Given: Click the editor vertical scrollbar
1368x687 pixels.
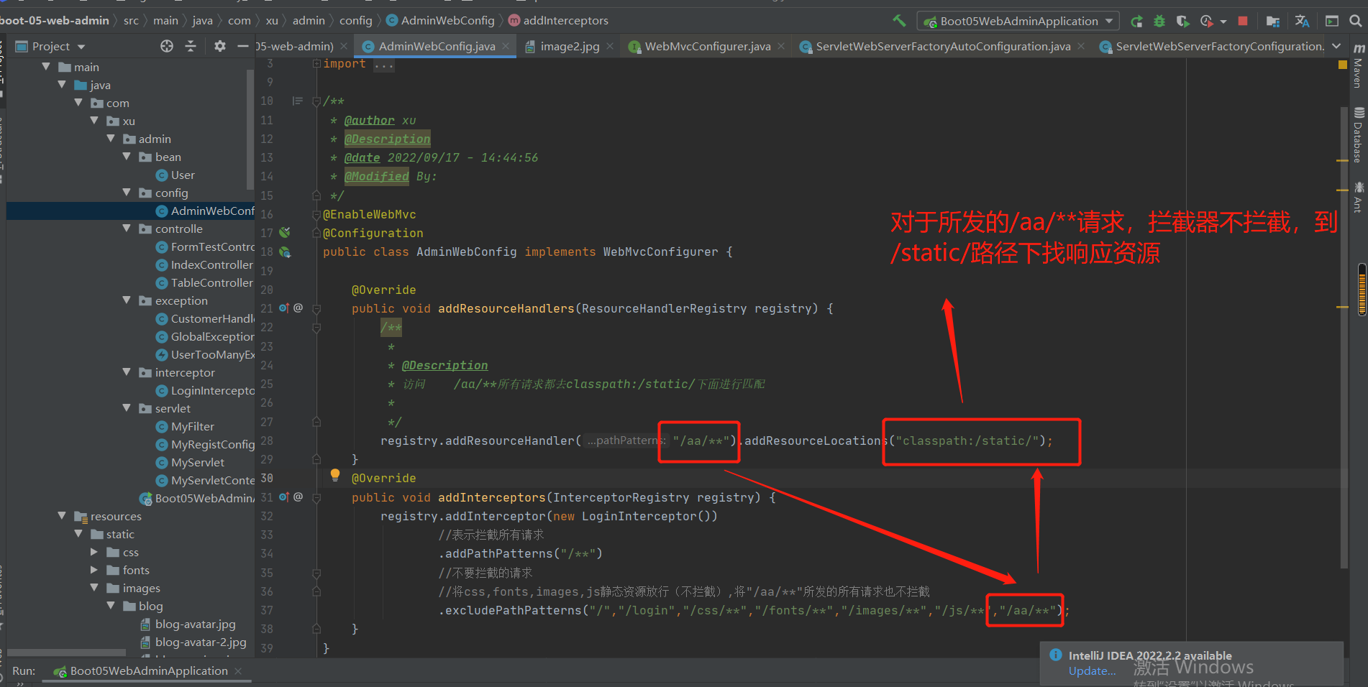Looking at the screenshot, I should 1344,338.
